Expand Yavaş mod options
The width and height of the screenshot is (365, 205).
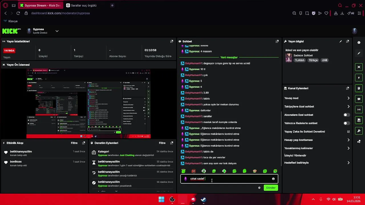pos(348,98)
